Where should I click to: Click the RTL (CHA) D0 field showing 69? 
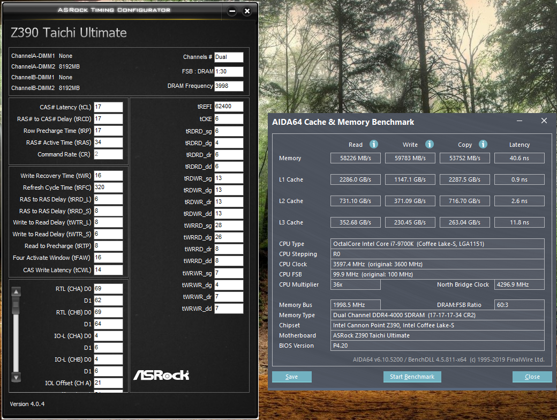pos(108,289)
